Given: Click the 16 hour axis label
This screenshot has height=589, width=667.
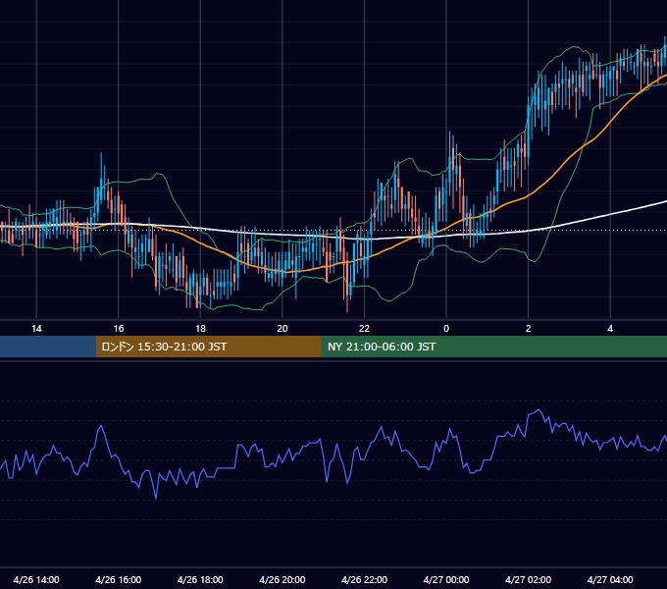Looking at the screenshot, I should click(119, 329).
